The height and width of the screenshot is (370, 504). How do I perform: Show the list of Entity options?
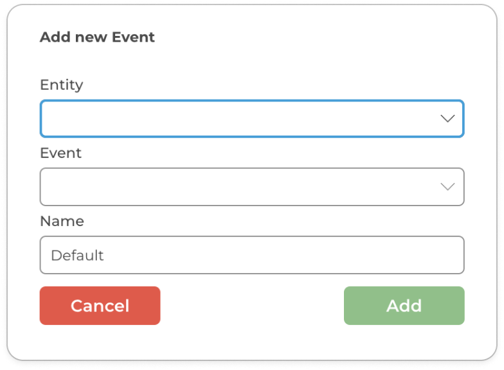(x=251, y=119)
